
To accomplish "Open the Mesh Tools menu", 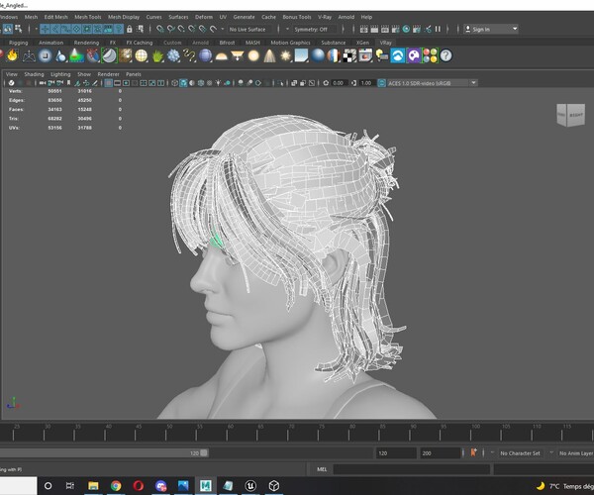I will pyautogui.click(x=88, y=17).
